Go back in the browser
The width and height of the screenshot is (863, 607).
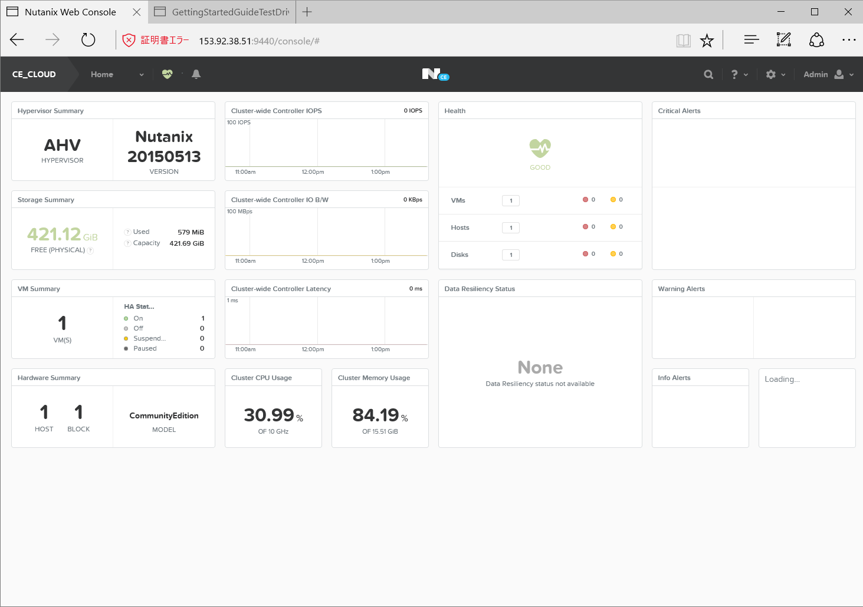click(x=17, y=40)
